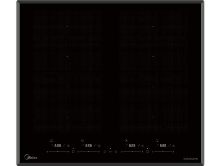This screenshot has height=166, width=221.
Task: Tap timer minus for the front-left zone
Action: coord(52,145)
